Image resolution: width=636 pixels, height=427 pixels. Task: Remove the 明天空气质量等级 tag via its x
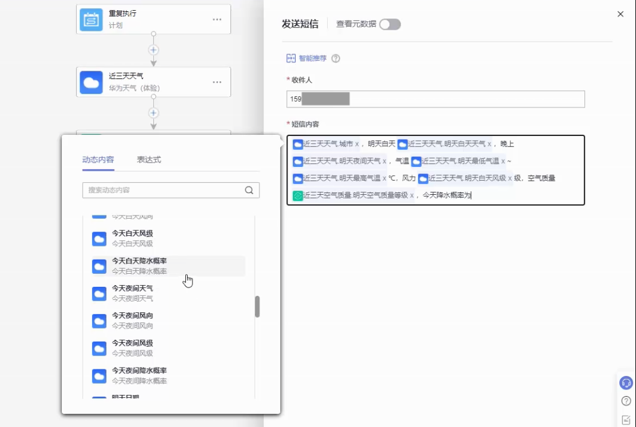412,195
